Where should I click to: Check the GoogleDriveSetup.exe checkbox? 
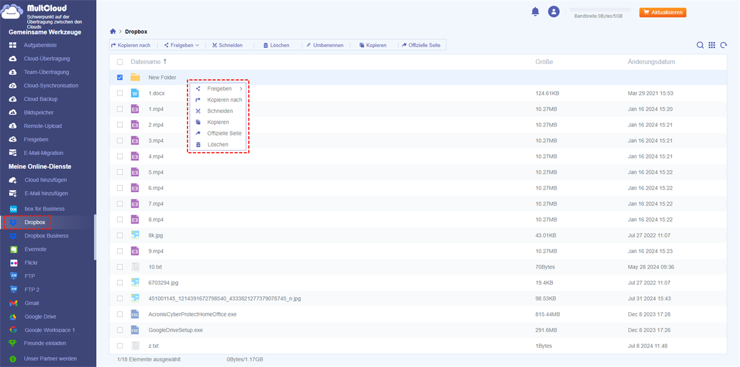tap(120, 330)
